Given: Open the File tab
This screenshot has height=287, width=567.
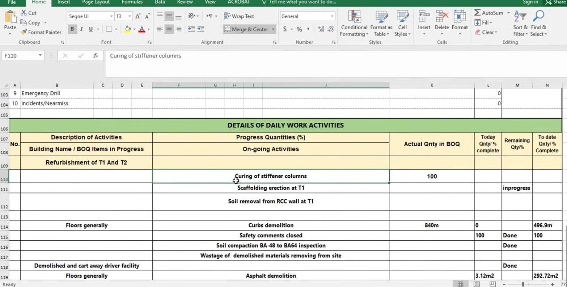Looking at the screenshot, I should pos(12,2).
